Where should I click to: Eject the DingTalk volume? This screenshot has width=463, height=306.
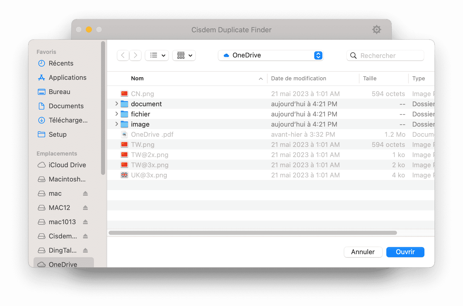tap(85, 250)
